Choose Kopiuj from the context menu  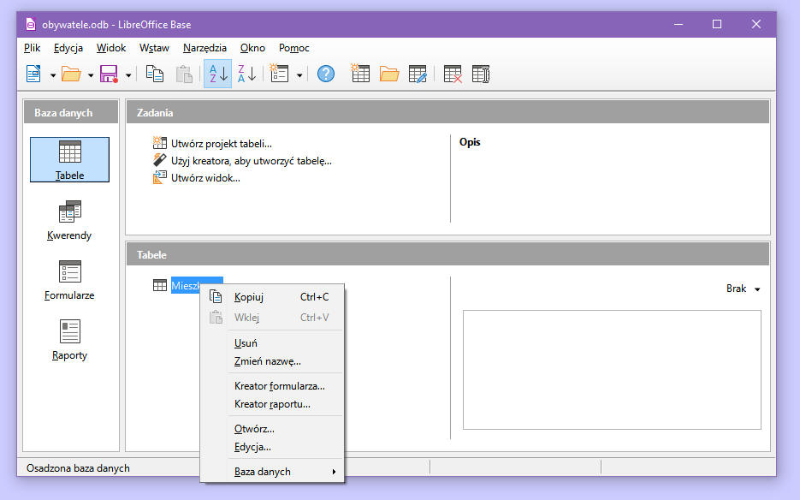tap(249, 297)
